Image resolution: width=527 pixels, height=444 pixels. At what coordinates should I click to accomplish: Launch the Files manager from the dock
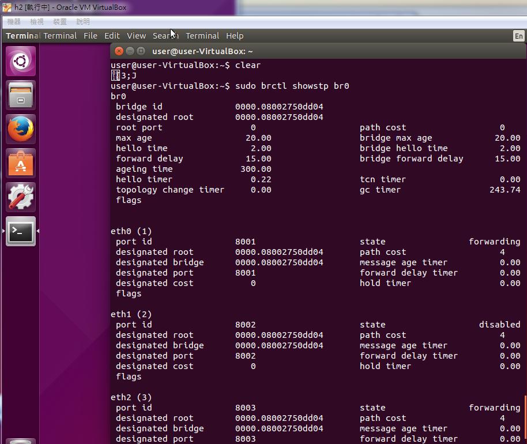21,95
